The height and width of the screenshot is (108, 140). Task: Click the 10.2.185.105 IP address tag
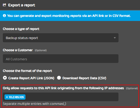coord(15,97)
